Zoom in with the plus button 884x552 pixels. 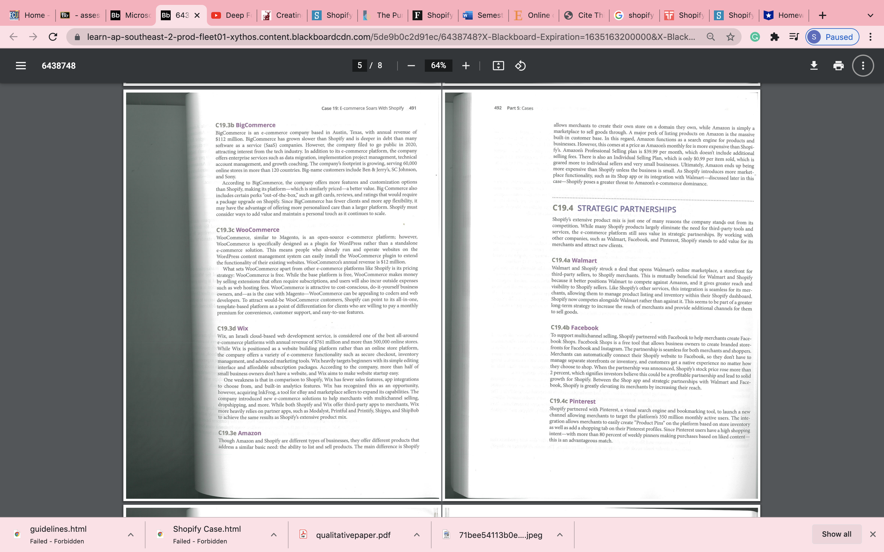(x=465, y=66)
